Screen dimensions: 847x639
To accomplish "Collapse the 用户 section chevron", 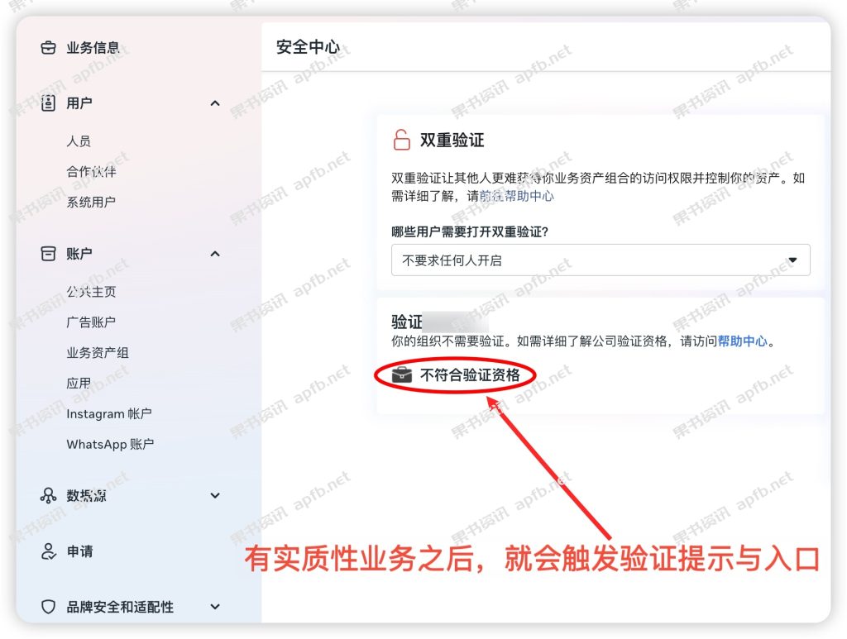I will pyautogui.click(x=215, y=103).
